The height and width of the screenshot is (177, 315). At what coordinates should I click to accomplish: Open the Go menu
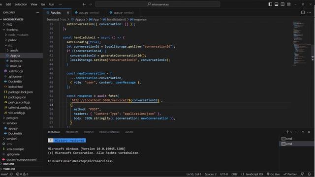[43, 4]
